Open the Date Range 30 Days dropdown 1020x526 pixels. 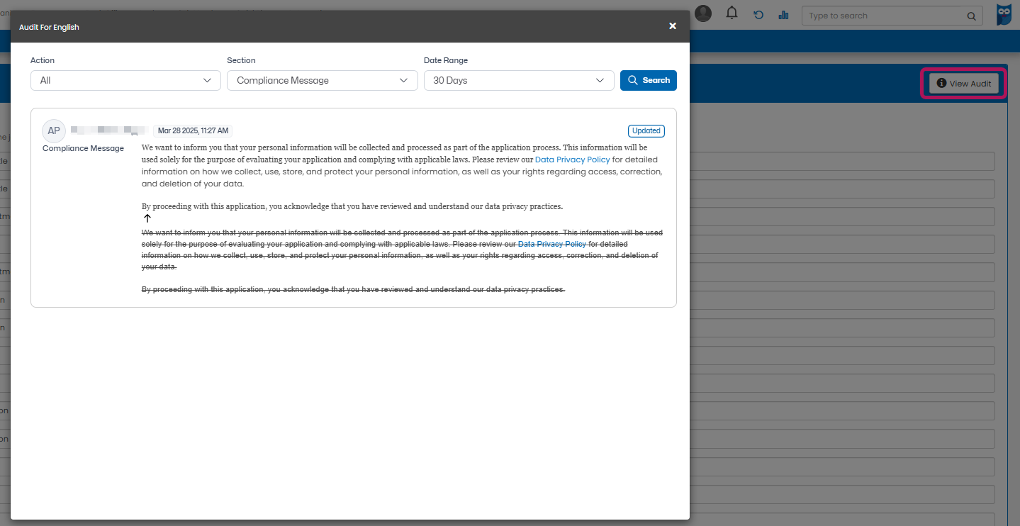(x=518, y=81)
